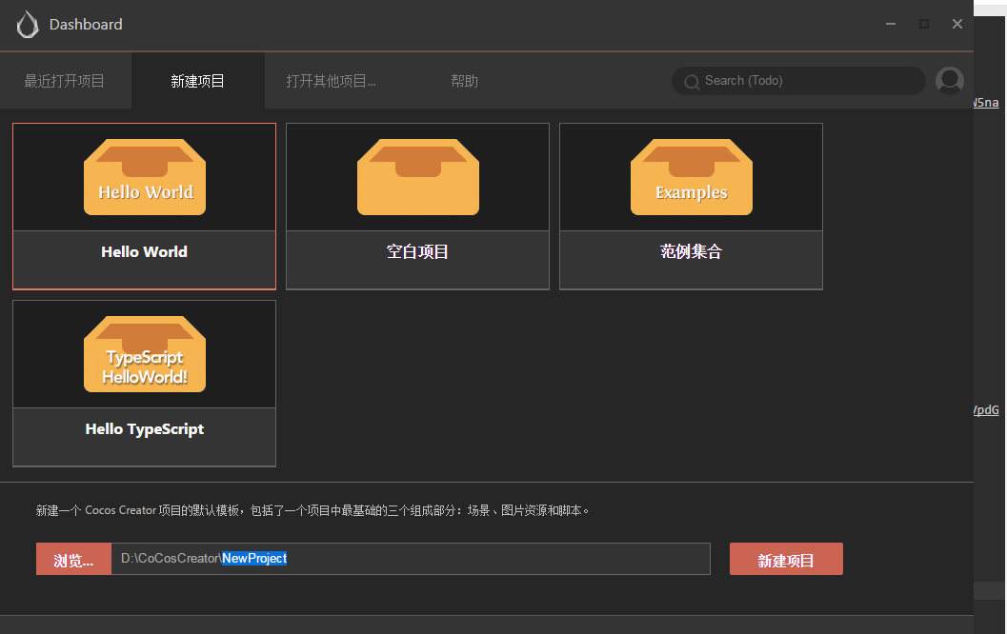Select the Hello World template box icon
This screenshot has width=1007, height=634.
144,177
